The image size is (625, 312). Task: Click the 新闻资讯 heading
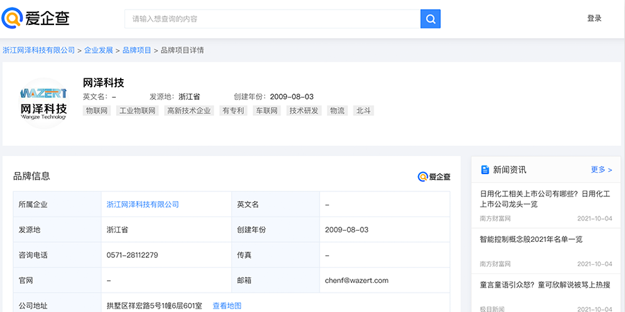[x=510, y=170]
